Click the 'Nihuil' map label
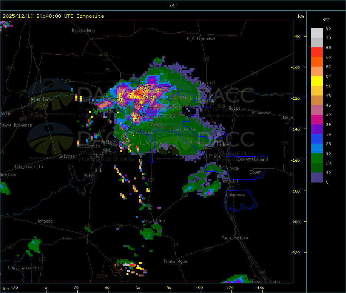The width and height of the screenshot is (346, 293). tap(91, 176)
